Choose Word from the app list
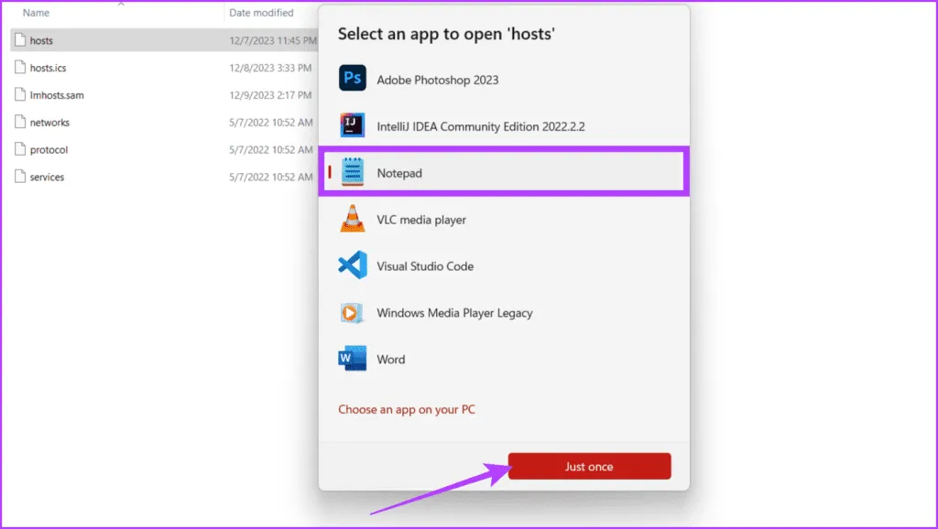 coord(391,360)
